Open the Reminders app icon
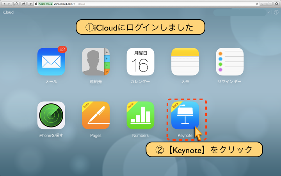The height and width of the screenshot is (176, 281). (x=230, y=62)
